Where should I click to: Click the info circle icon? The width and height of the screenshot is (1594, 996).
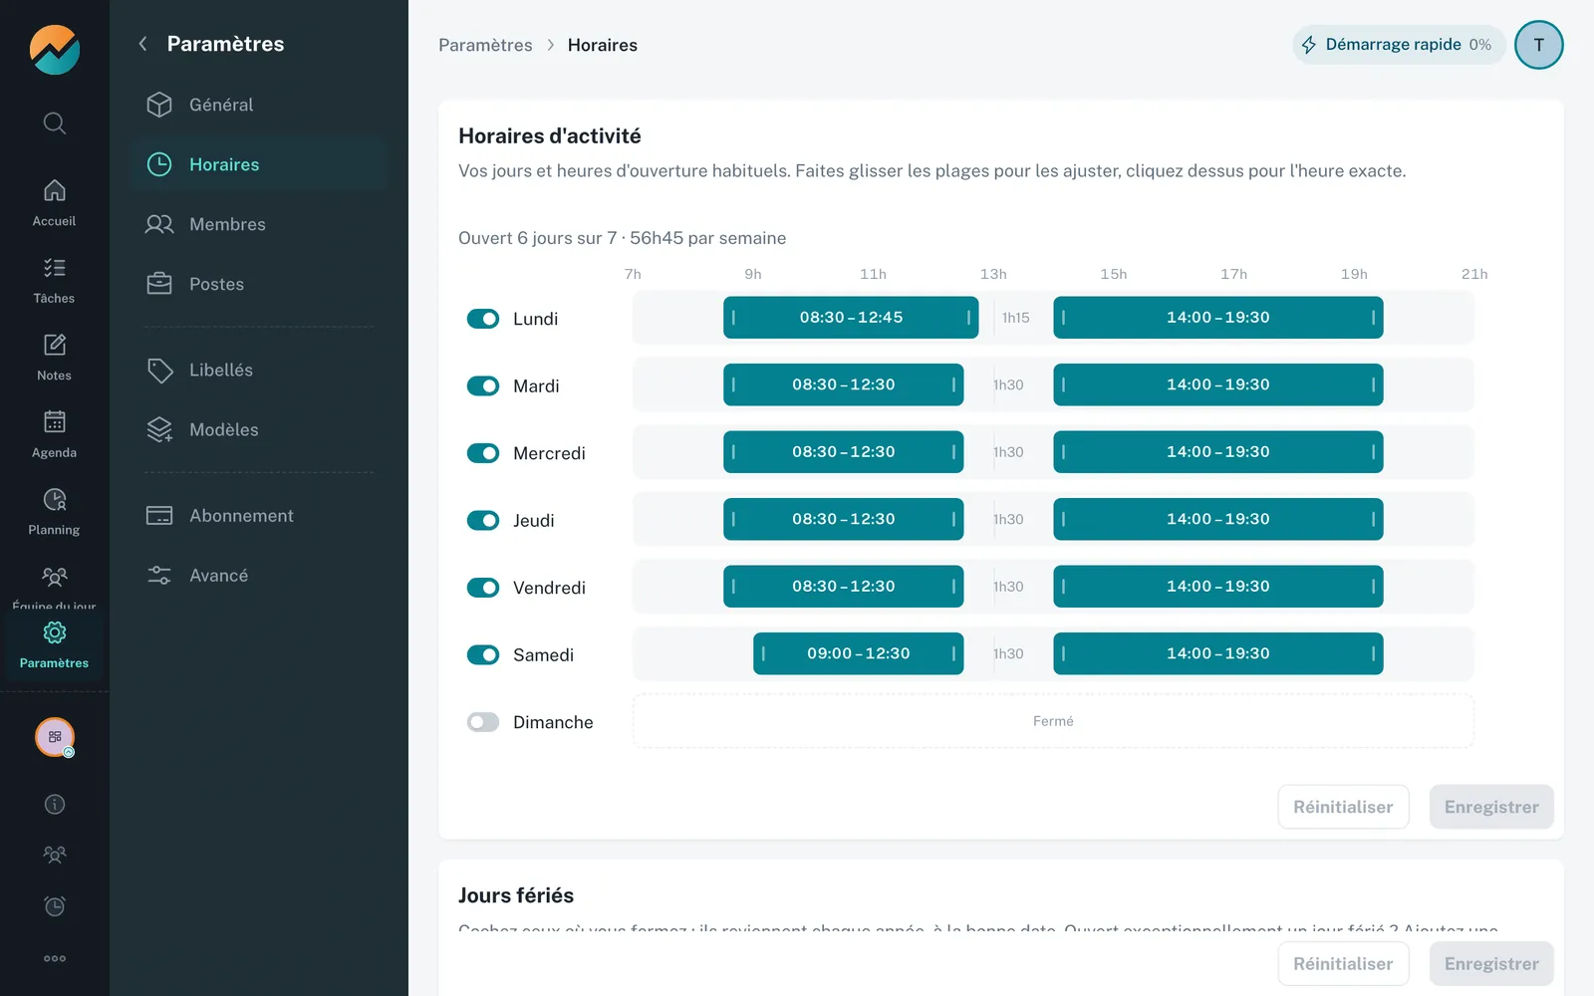tap(55, 804)
